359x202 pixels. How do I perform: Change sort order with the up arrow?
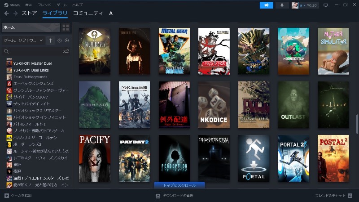click(x=50, y=40)
